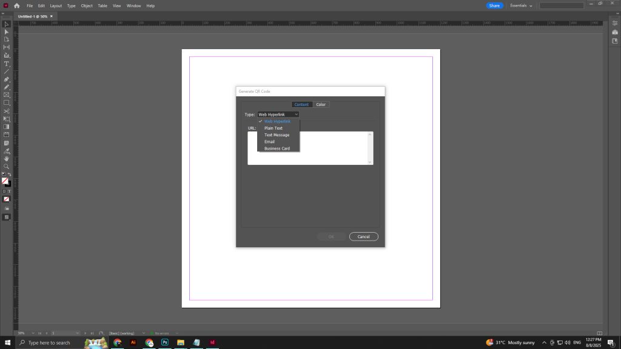The width and height of the screenshot is (621, 349).
Task: Pick the Direct Selection tool
Action: coord(7,32)
